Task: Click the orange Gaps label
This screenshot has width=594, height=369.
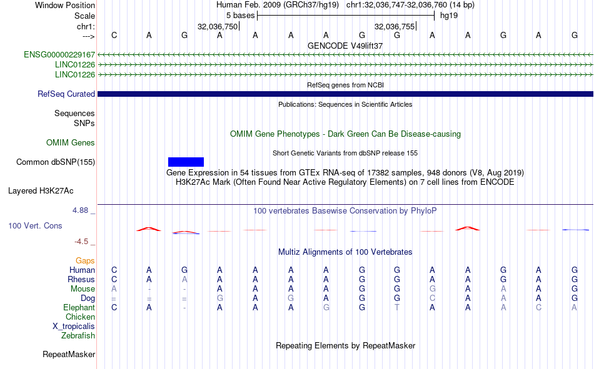Action: [x=85, y=261]
